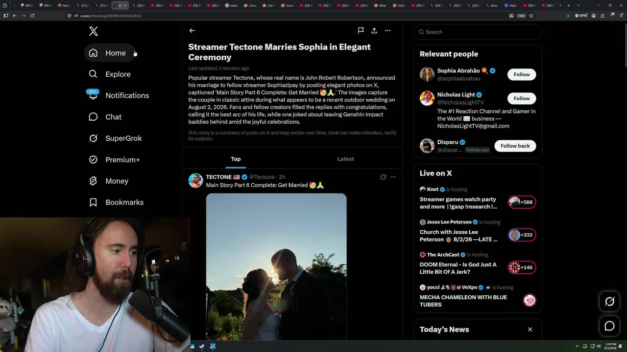Viewport: 627px width, 352px height.
Task: Open the floating Grok button
Action: 609,302
